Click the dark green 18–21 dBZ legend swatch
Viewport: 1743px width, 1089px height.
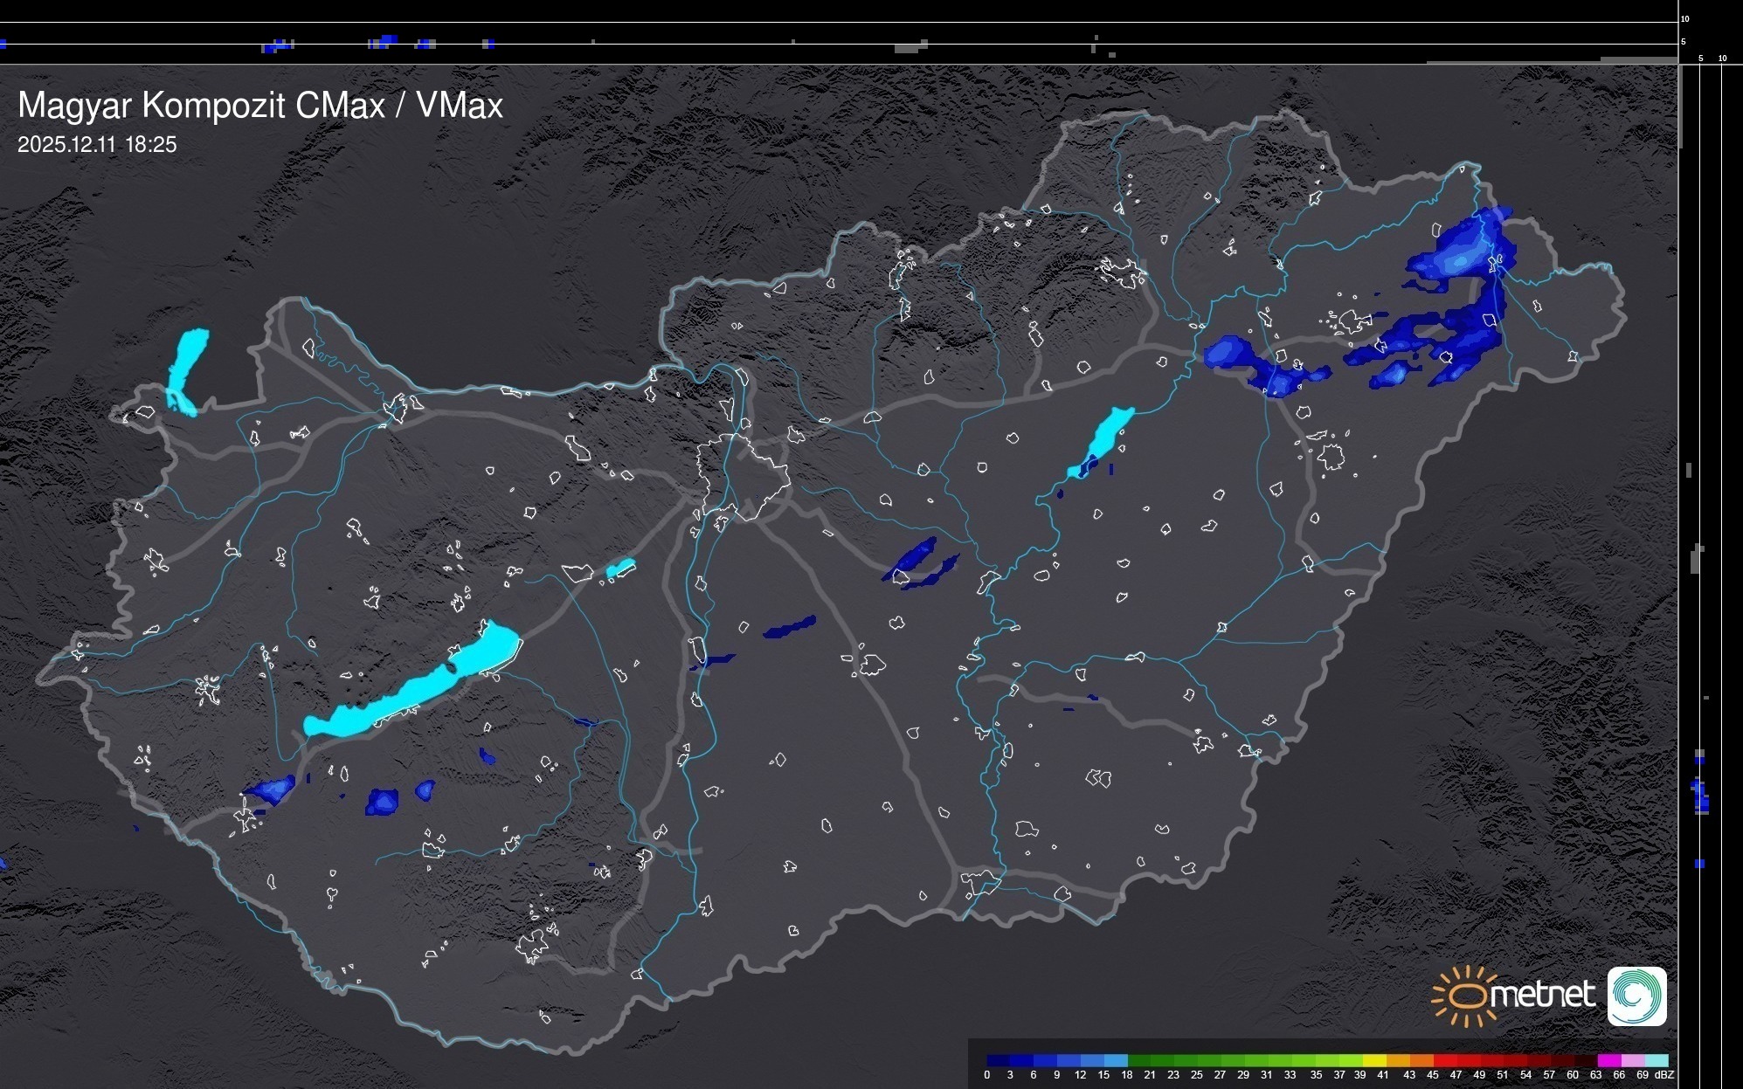pos(1138,1060)
